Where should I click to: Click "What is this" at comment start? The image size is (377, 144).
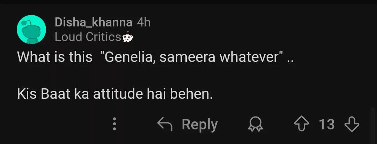pos(54,57)
